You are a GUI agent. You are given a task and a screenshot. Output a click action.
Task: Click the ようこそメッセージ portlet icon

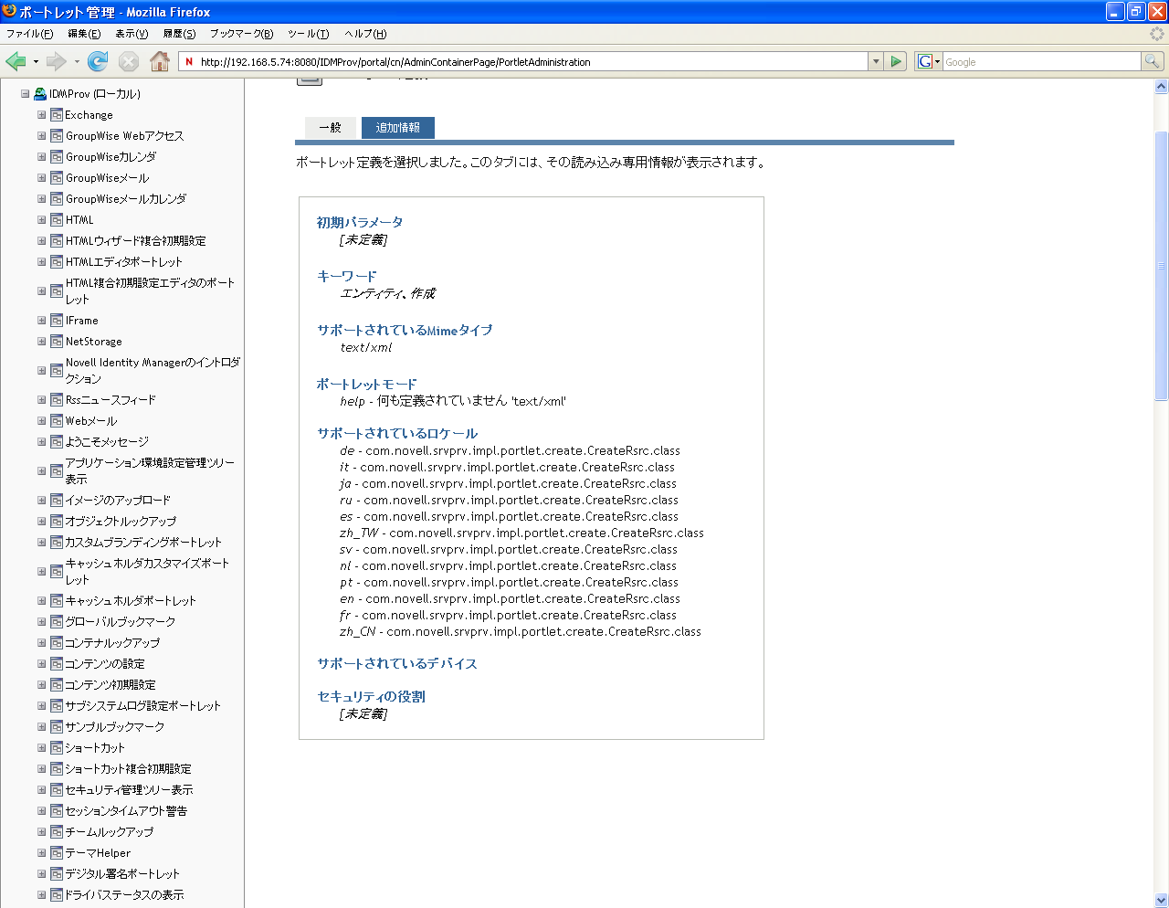click(57, 442)
